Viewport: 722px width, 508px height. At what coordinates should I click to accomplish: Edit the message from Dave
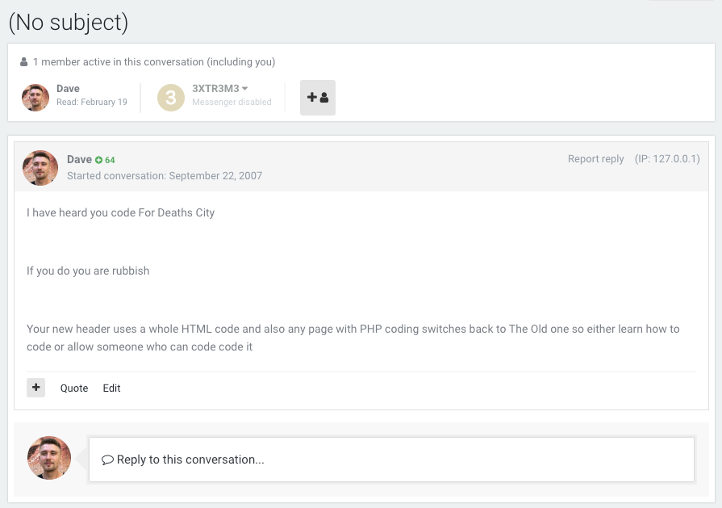click(111, 388)
